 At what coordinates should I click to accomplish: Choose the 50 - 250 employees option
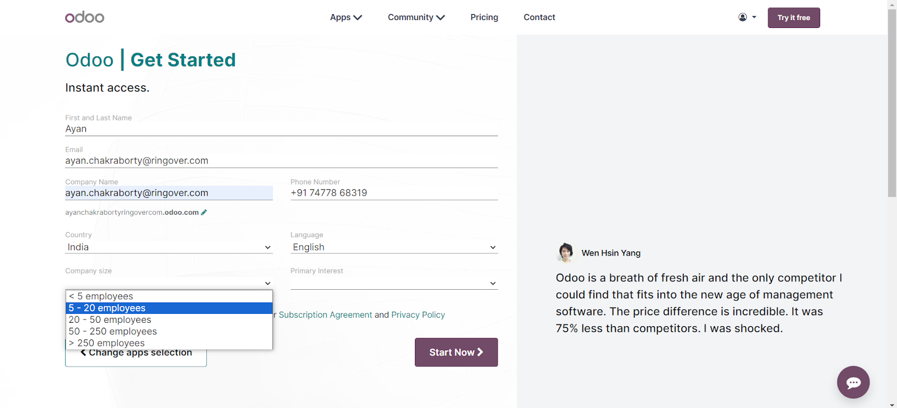tap(169, 332)
